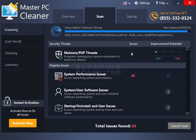Click the Improvement Potential column header
This screenshot has width=196, height=140.
click(x=166, y=44)
